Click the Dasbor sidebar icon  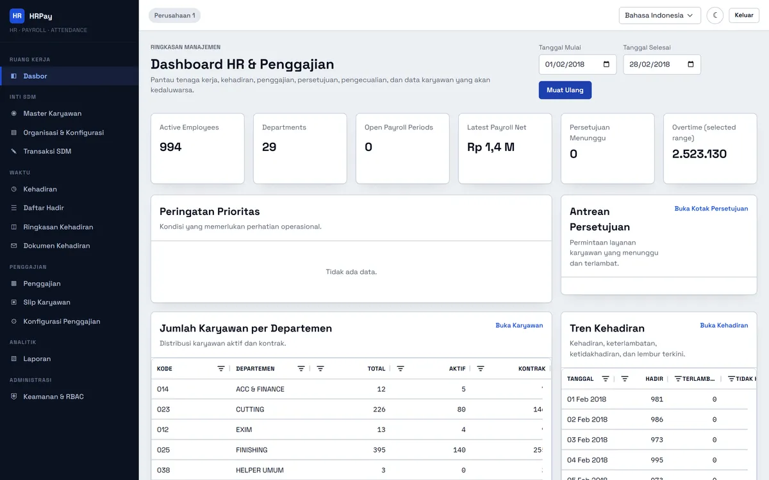point(14,76)
